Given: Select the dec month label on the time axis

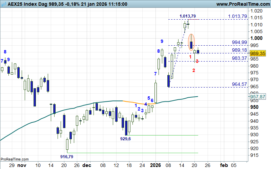Looking at the screenshot, I should click(x=87, y=165).
